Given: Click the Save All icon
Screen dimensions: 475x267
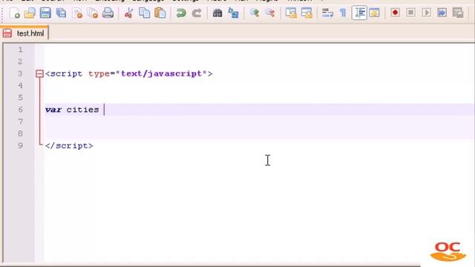Looking at the screenshot, I should (x=61, y=13).
